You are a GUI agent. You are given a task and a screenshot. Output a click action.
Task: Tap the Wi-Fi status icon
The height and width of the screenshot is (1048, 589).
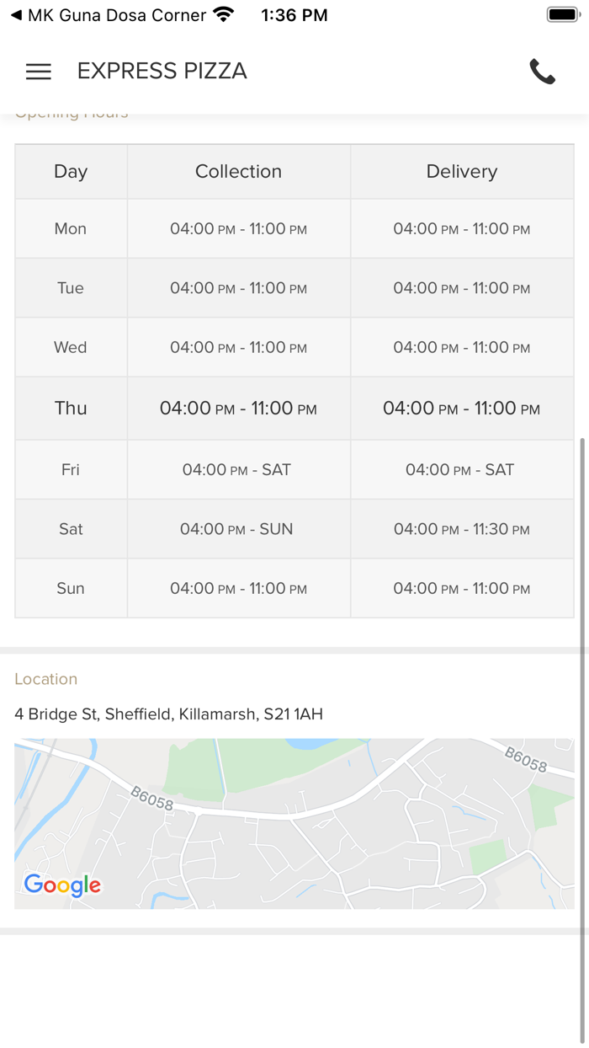[x=224, y=15]
